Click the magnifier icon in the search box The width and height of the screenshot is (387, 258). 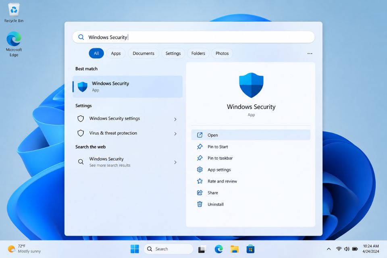[81, 37]
